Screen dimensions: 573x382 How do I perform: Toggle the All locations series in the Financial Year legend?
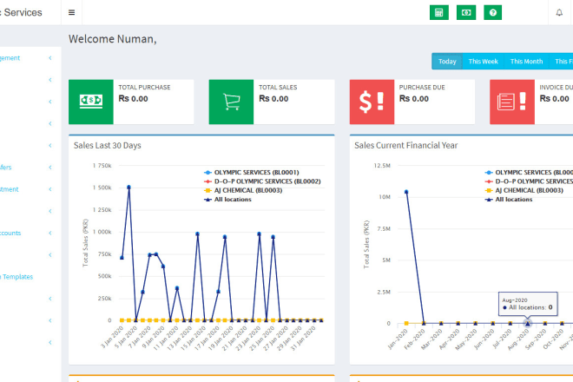tap(509, 200)
